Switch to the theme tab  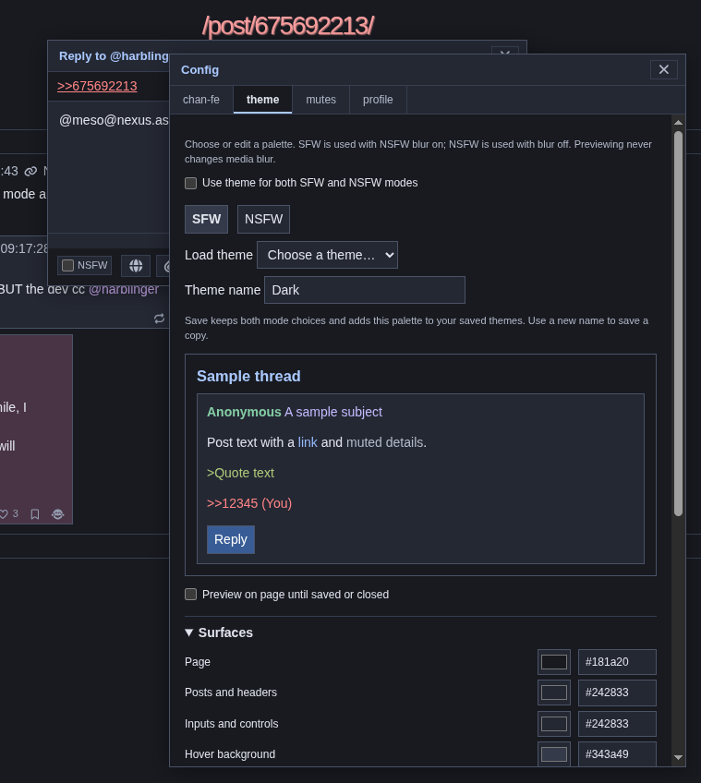[x=263, y=100]
